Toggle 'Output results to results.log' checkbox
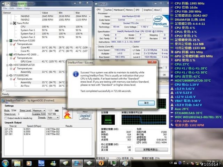Viewport: 223px width, 167px height. pyautogui.click(x=6, y=118)
